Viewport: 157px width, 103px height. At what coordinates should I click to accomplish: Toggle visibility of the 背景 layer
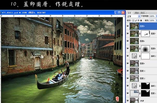pos(128,100)
